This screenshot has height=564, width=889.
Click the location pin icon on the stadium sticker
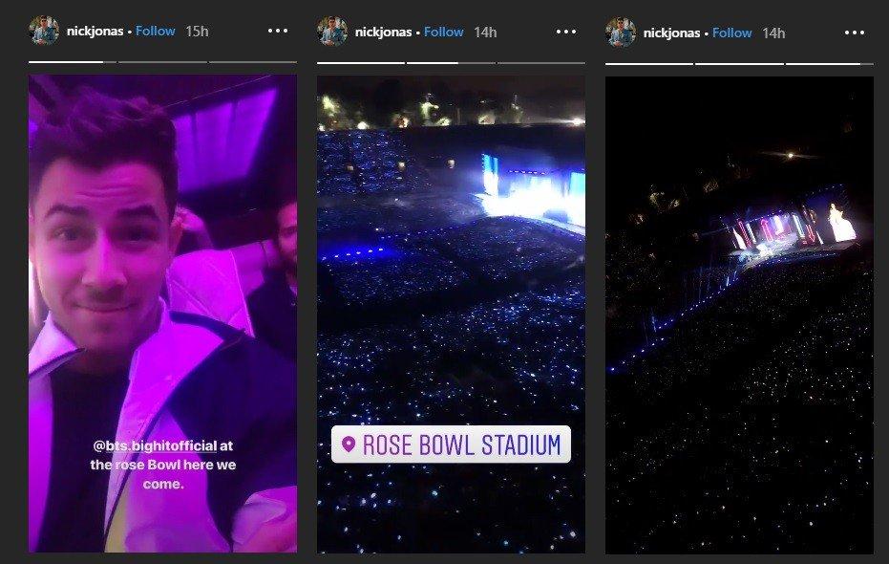click(347, 444)
